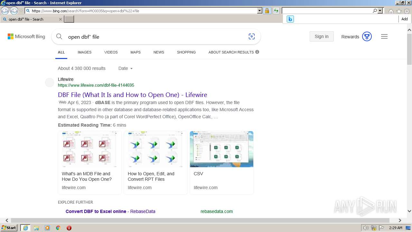Open the Rewards link
Viewport: 412px width, 232px height.
click(350, 37)
